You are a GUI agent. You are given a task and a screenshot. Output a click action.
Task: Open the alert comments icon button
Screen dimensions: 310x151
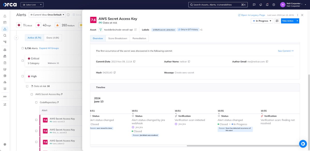coord(277,21)
